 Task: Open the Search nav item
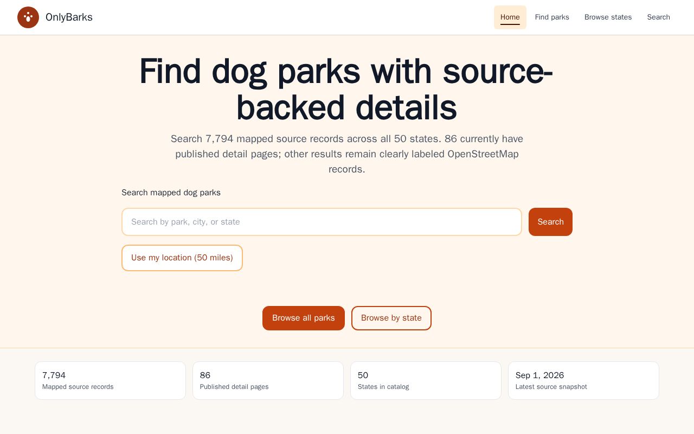tap(659, 17)
